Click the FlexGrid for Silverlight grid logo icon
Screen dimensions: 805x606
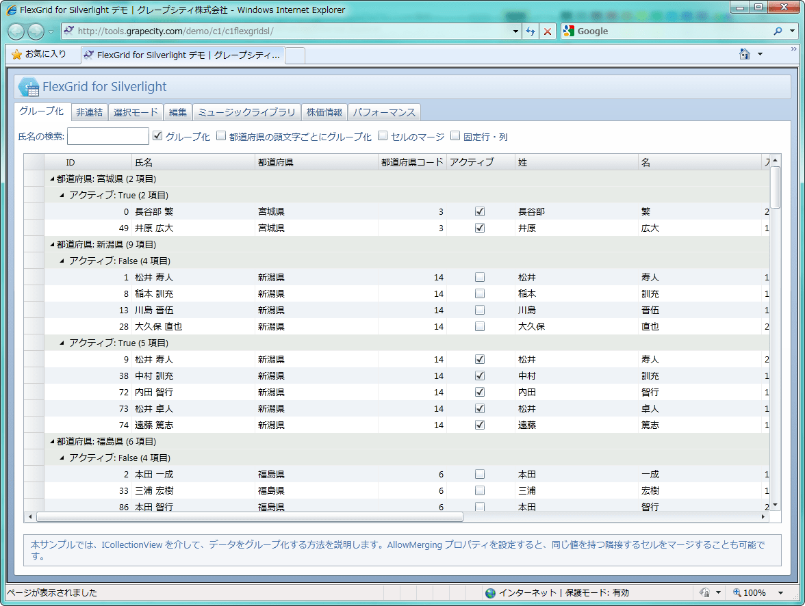coord(28,86)
